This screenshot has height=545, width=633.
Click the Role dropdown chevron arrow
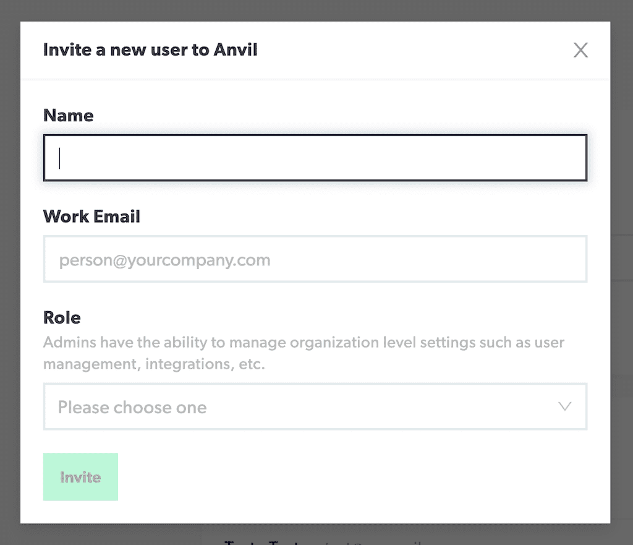coord(564,406)
